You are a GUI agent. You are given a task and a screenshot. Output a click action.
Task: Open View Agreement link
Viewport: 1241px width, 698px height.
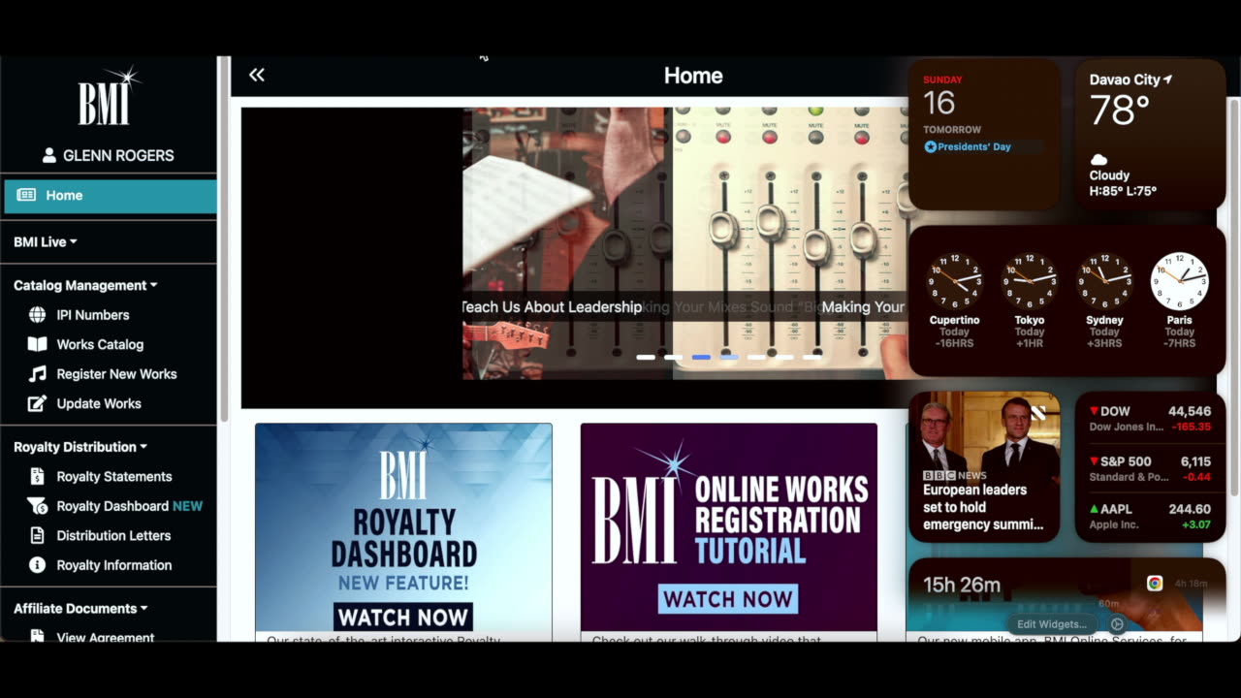(106, 637)
